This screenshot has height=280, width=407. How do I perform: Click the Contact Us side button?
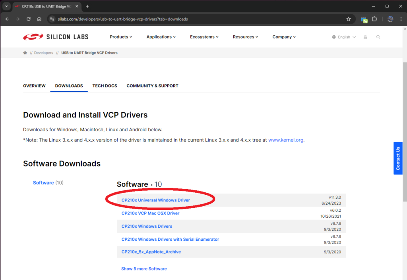(398, 158)
